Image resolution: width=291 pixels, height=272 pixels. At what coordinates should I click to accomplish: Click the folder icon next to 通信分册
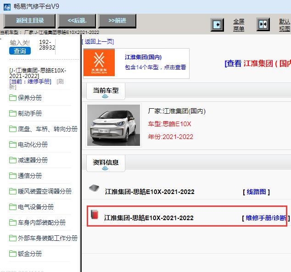tap(12, 176)
